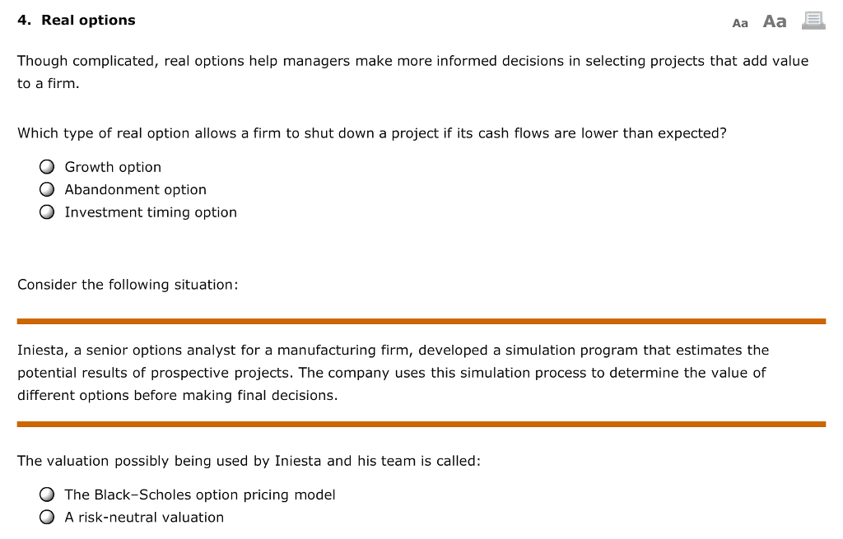This screenshot has width=843, height=539.
Task: Open the print dialog via printer icon
Action: (813, 21)
